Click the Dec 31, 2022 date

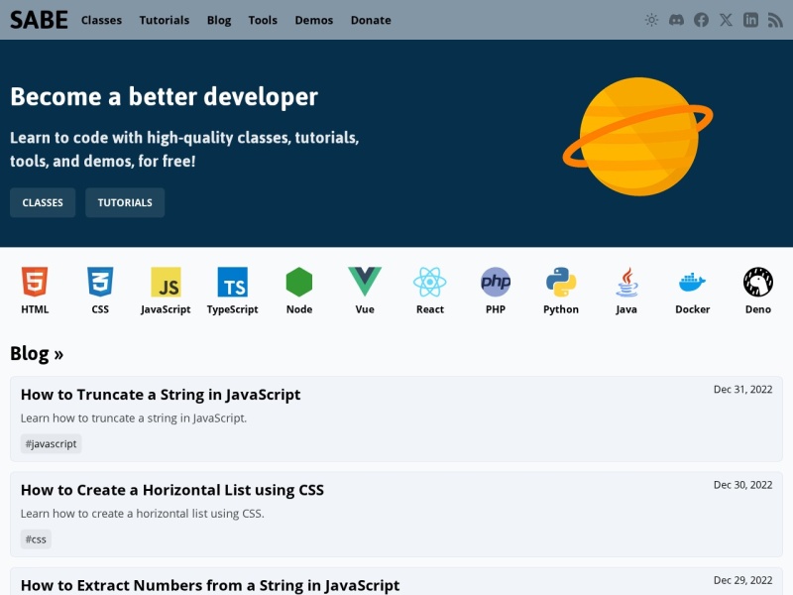[x=742, y=389]
